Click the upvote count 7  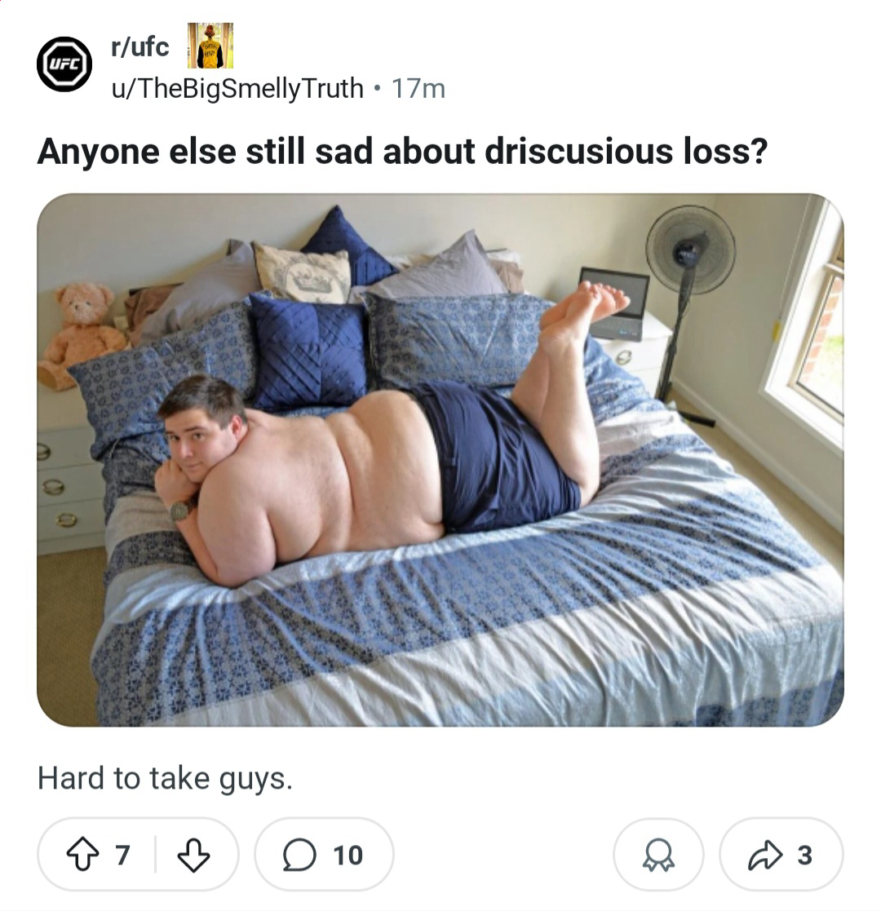click(x=122, y=856)
